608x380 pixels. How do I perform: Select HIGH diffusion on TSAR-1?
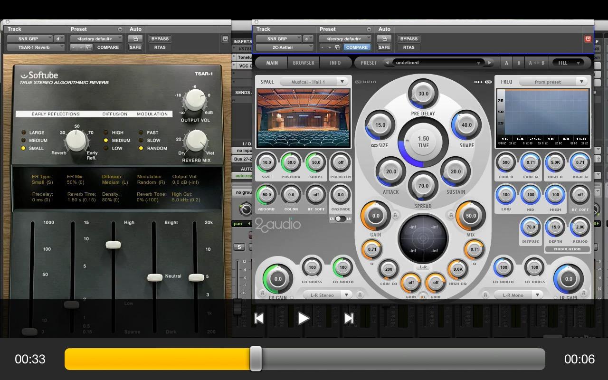coord(106,133)
